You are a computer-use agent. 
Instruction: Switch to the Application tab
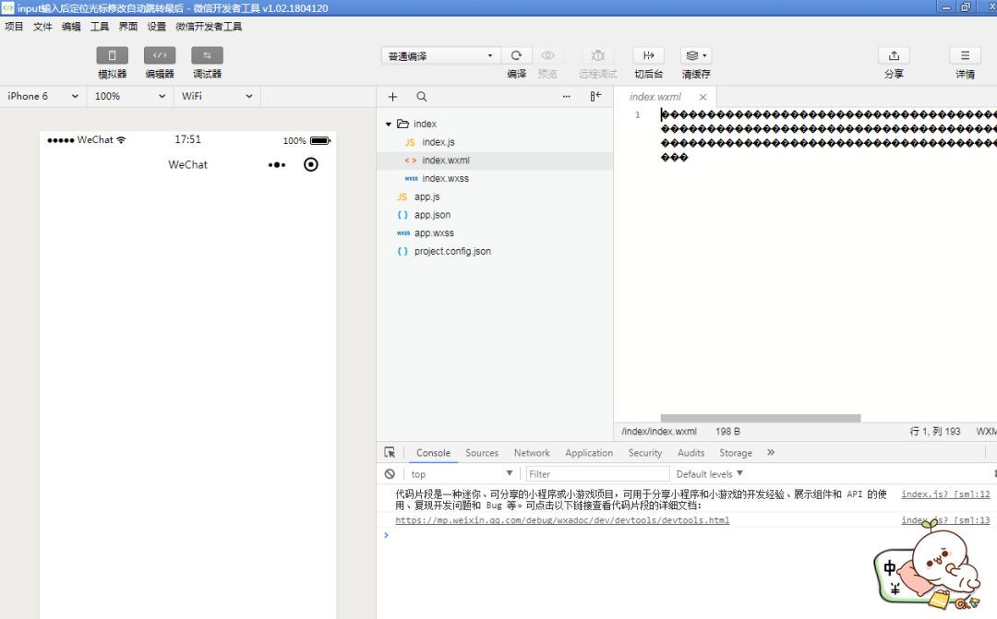[589, 453]
